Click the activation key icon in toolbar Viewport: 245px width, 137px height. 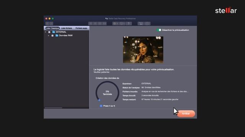(147, 24)
